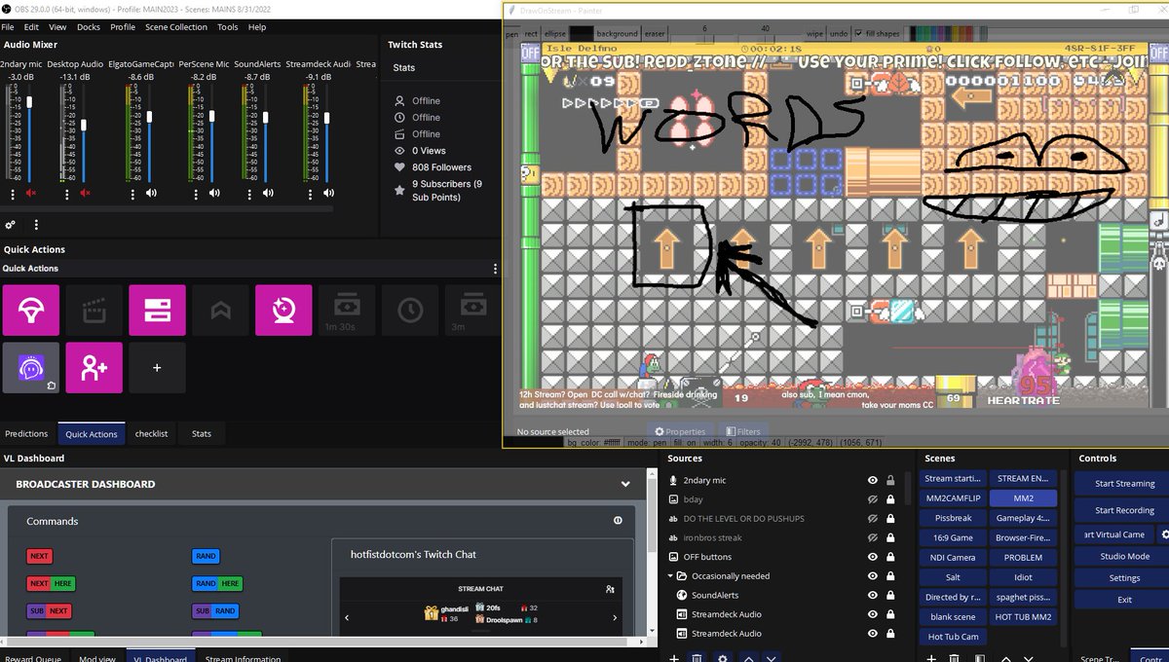Click the purple chat-bubble Quick Action

(31, 368)
